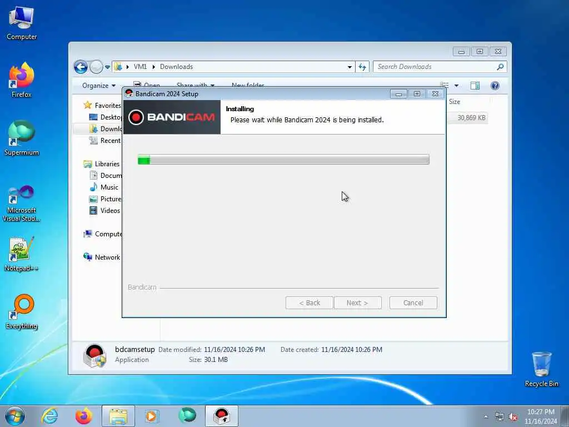The width and height of the screenshot is (569, 427).
Task: Click the Back arrow in Explorer
Action: [x=81, y=67]
